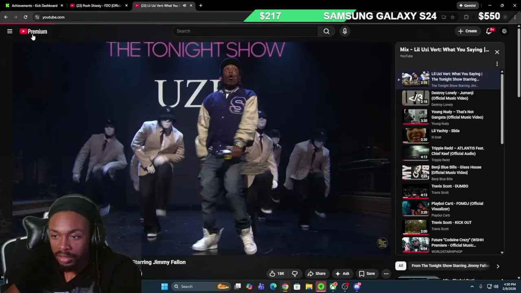View site information icon in address bar
The width and height of the screenshot is (521, 293).
coord(37,17)
